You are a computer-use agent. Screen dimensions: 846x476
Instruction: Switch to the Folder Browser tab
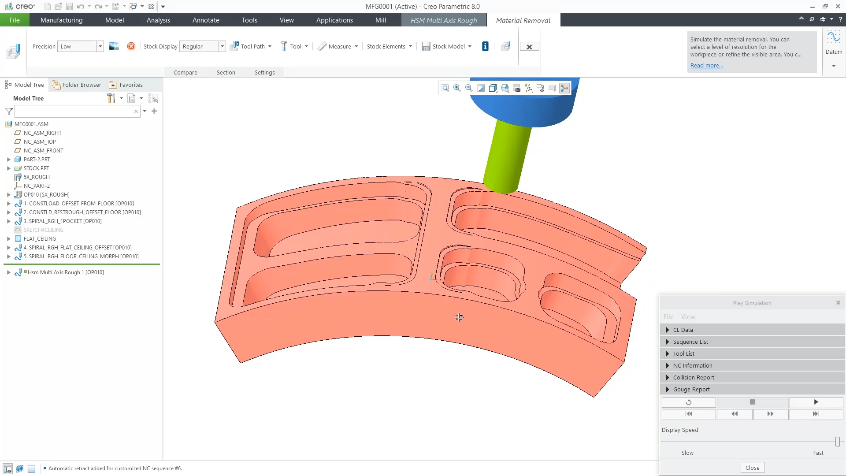click(77, 85)
